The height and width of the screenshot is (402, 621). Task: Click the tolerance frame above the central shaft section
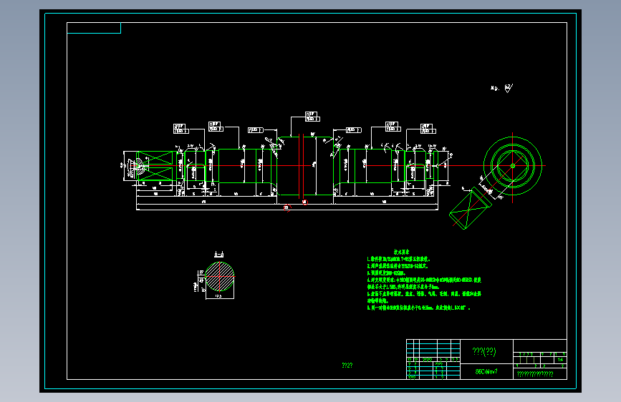(312, 117)
